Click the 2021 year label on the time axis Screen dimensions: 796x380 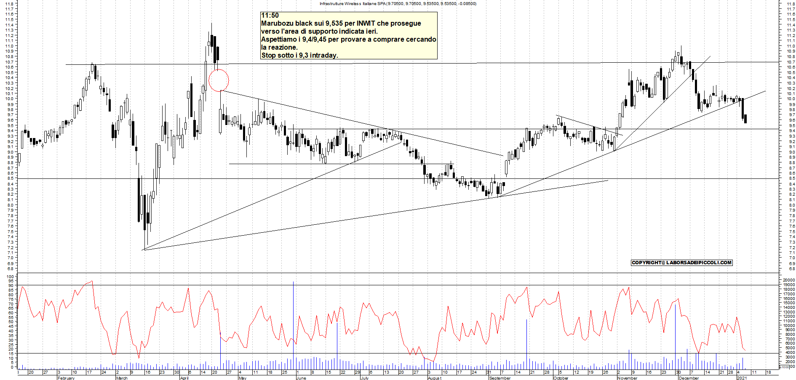742,378
